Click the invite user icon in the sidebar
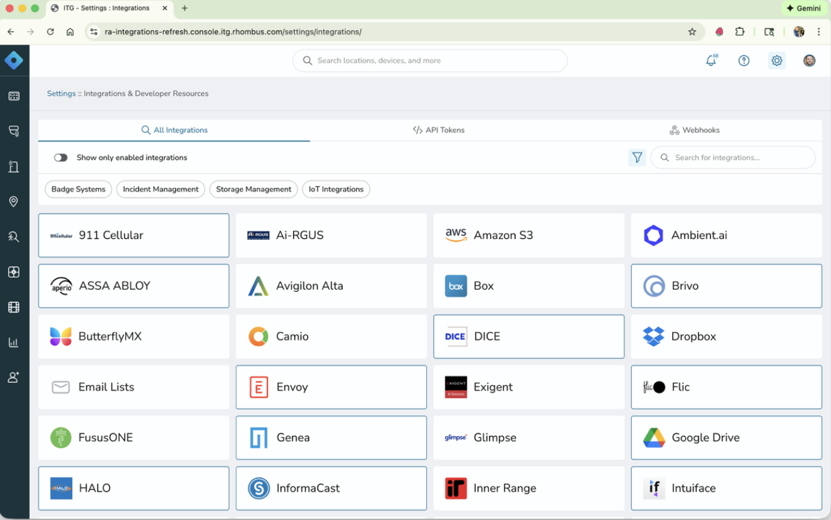The width and height of the screenshot is (831, 520). point(14,377)
